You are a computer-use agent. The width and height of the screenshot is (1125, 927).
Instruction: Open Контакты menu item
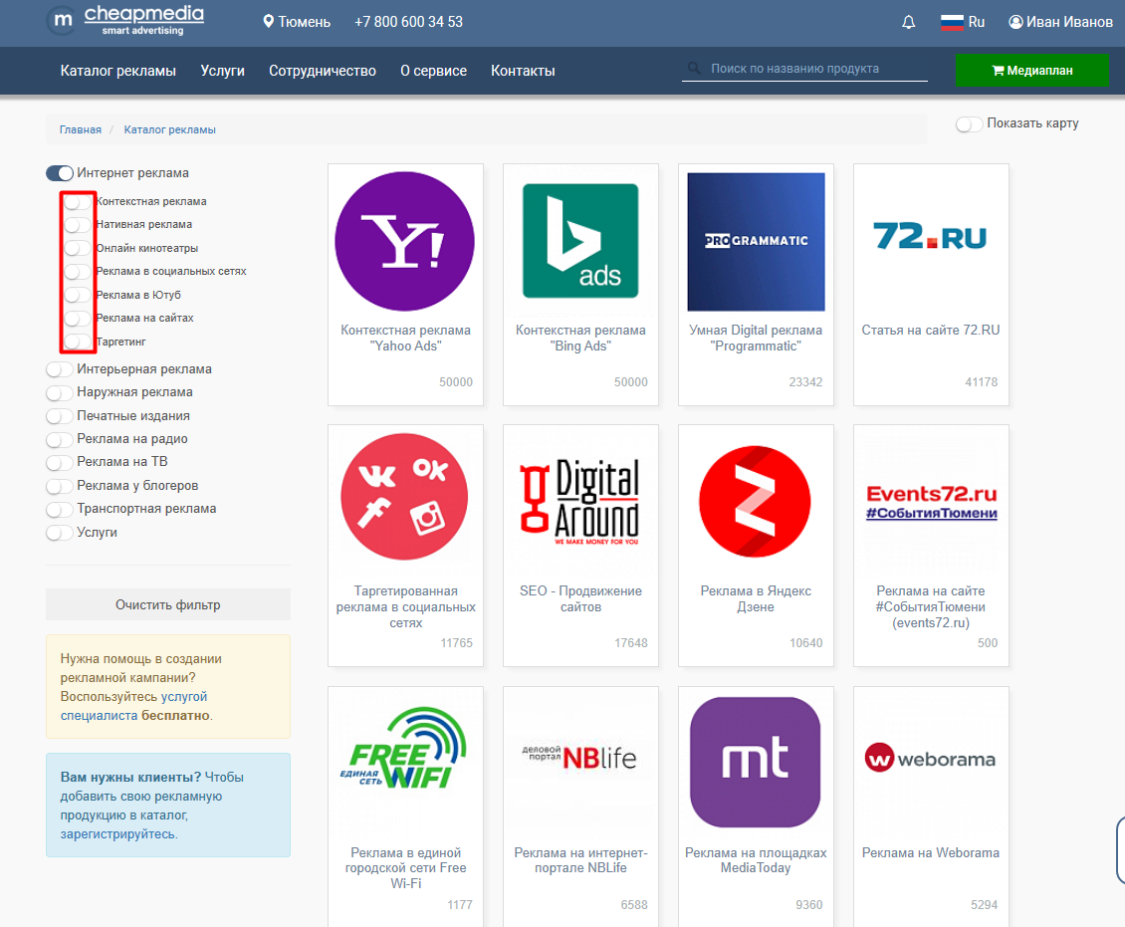[x=523, y=71]
